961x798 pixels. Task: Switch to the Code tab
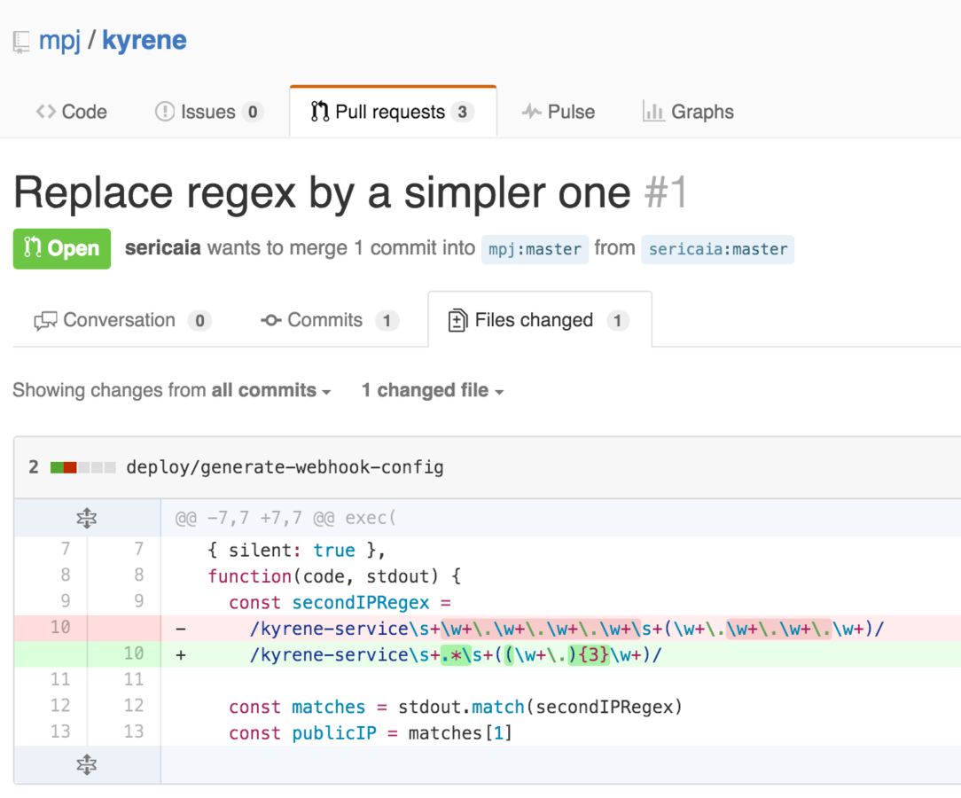pos(71,112)
